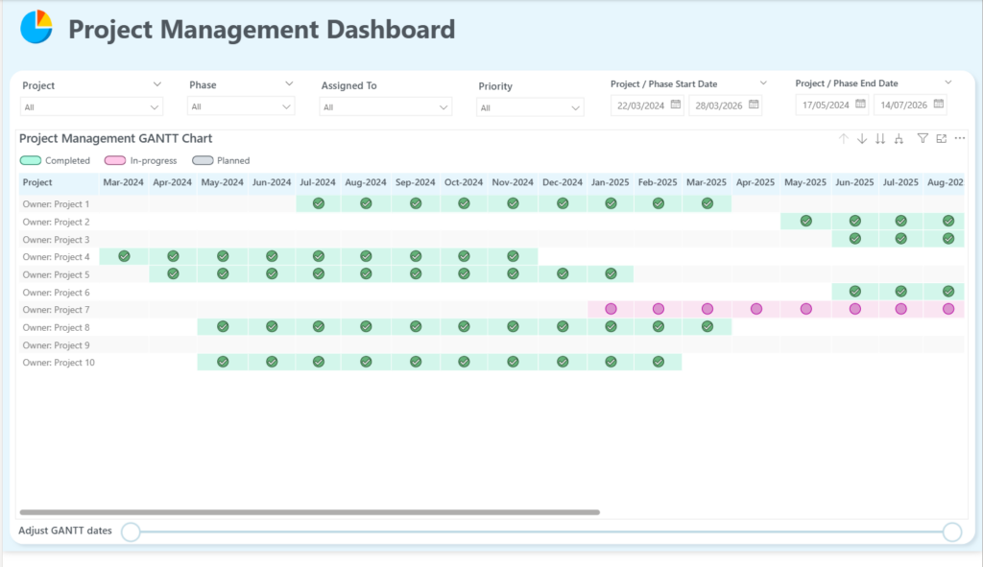The image size is (983, 567).
Task: Open the Assigned To All dropdown
Action: 386,107
